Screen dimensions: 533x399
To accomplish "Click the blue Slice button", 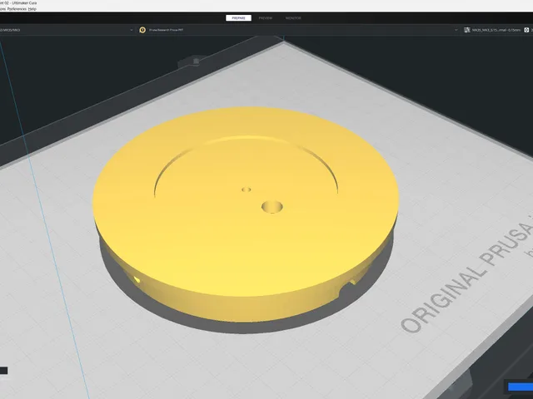I will [x=521, y=387].
